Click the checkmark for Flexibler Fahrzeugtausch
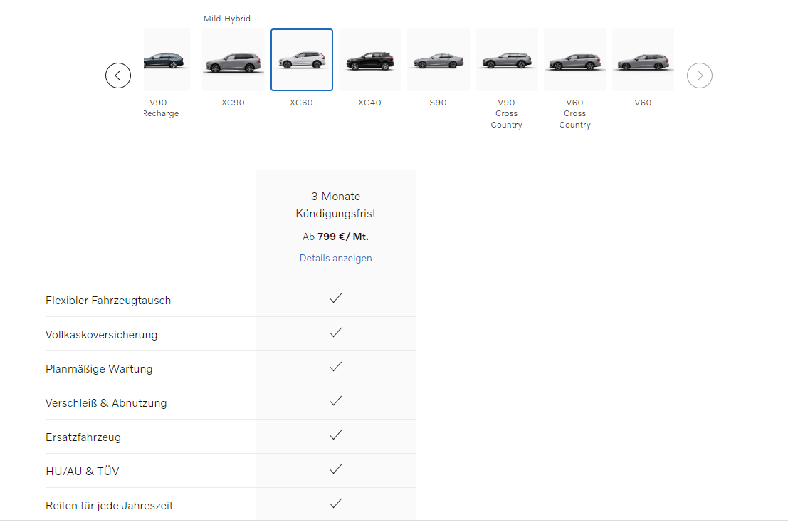 pyautogui.click(x=336, y=298)
